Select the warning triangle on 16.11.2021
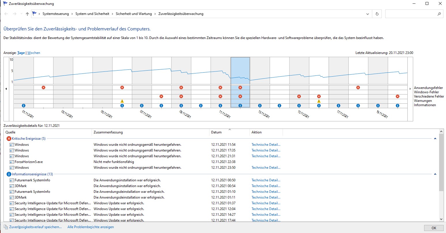 [319, 101]
